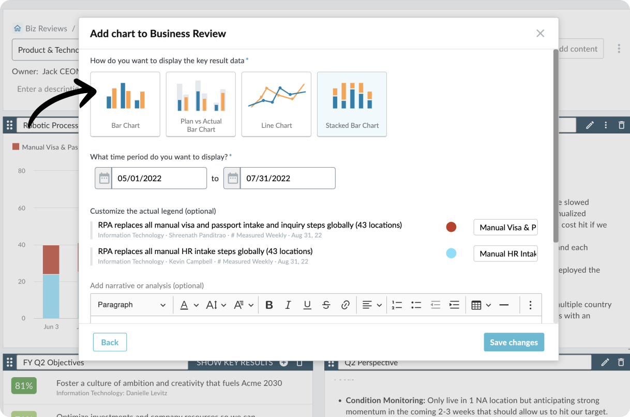
Task: Delete the Q2 Perspective panel via trash icon
Action: pyautogui.click(x=622, y=362)
